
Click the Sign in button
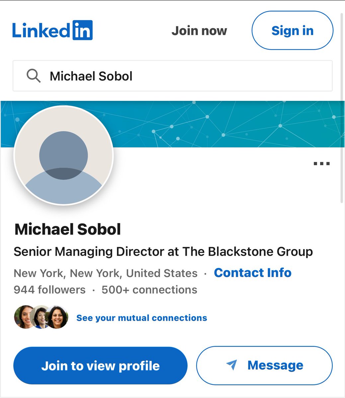click(x=293, y=31)
